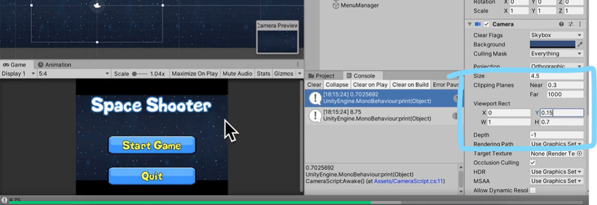Open Camera component preset selector icon
Viewport: 597px width, 205px height.
570,24
